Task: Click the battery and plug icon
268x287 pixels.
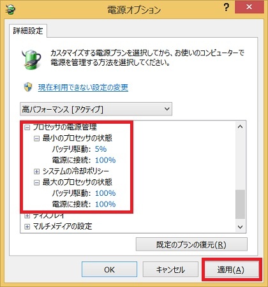Action: [x=31, y=59]
